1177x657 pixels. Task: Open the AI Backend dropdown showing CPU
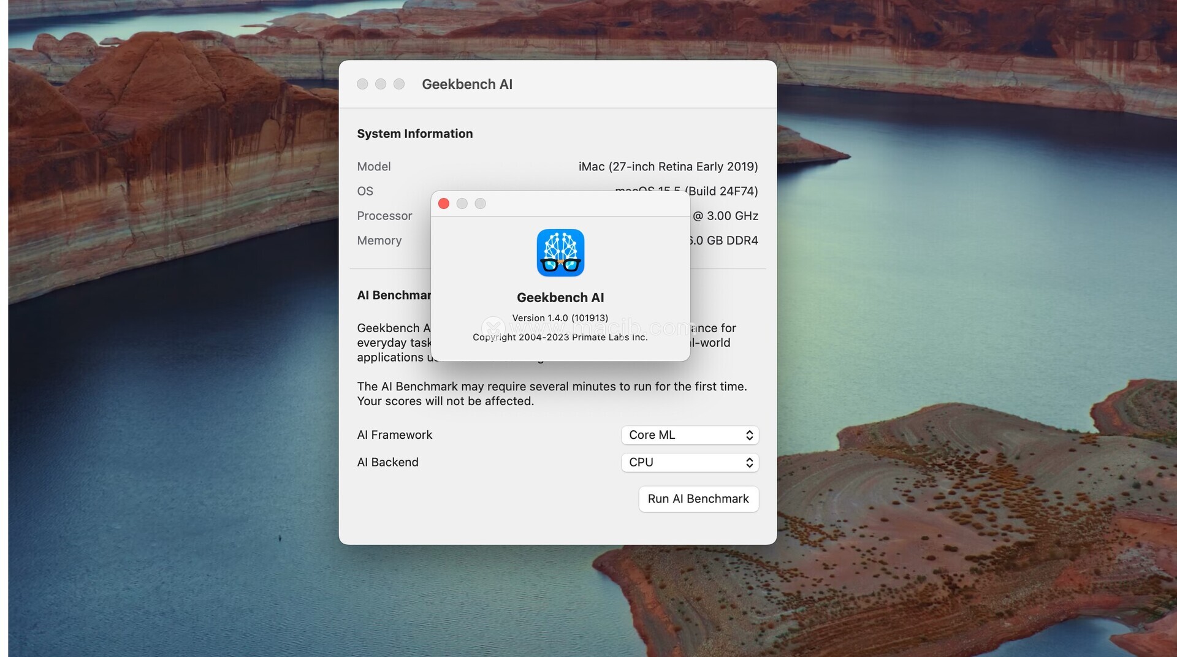690,463
